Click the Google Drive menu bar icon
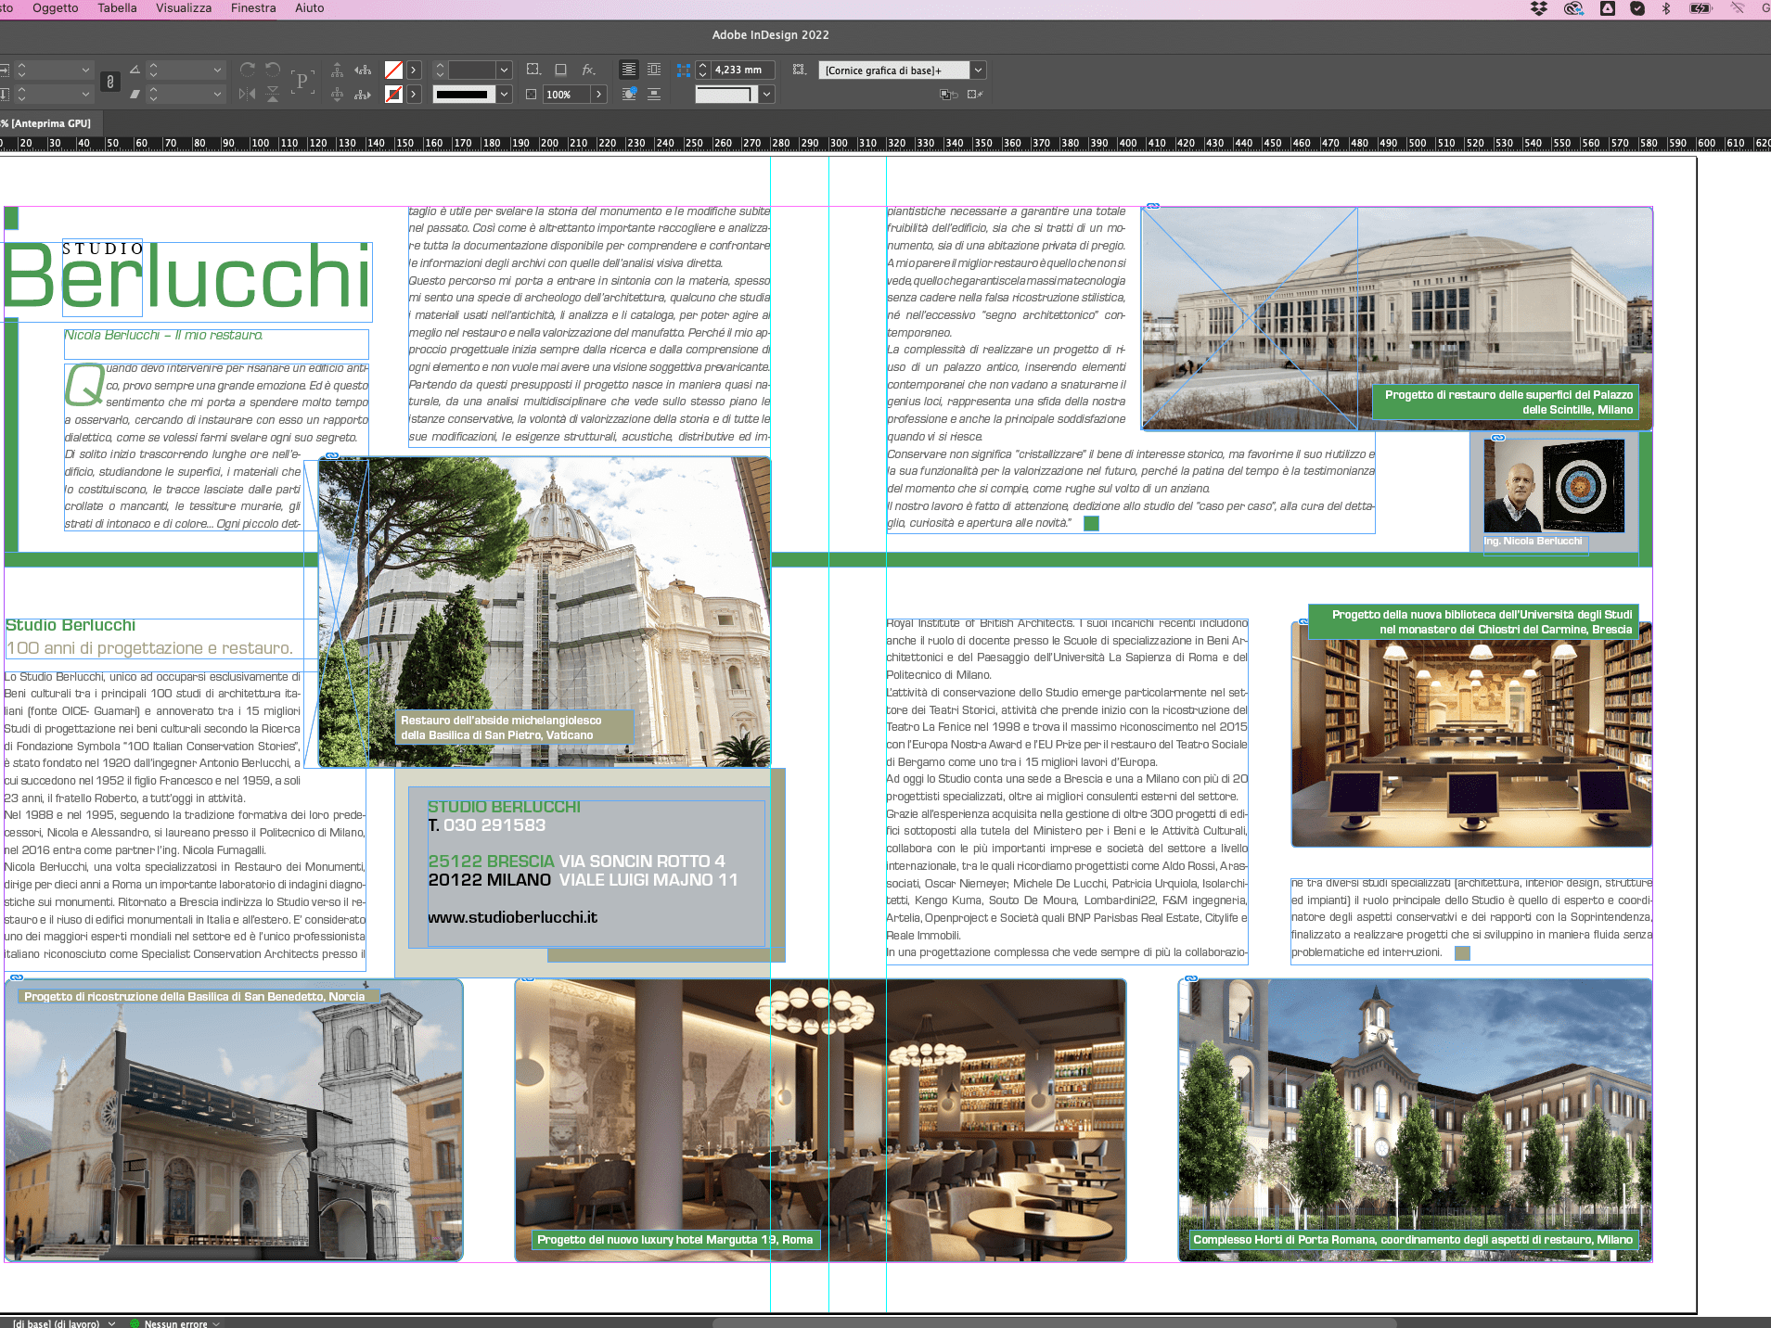Image resolution: width=1771 pixels, height=1328 pixels. [1608, 8]
